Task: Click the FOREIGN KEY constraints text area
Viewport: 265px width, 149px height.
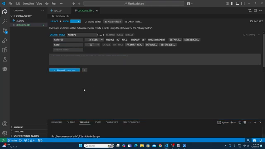Action: tap(155, 59)
